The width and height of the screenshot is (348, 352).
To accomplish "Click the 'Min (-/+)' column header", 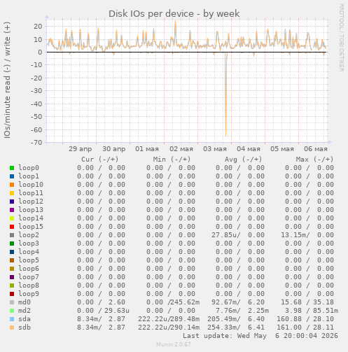I will [x=172, y=160].
